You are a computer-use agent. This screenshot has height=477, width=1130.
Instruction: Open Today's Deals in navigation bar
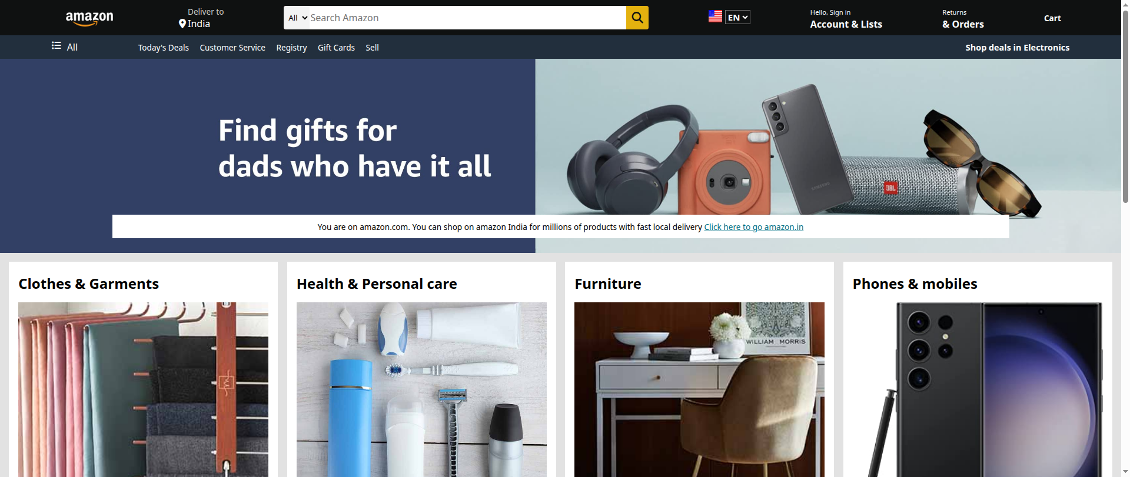coord(163,48)
